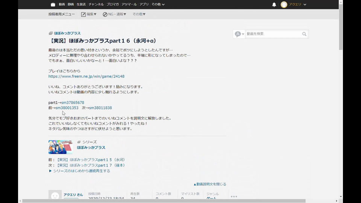Focus the 動画を検索 search field
Screen dimensions: 361x203
pyautogui.click(x=273, y=34)
